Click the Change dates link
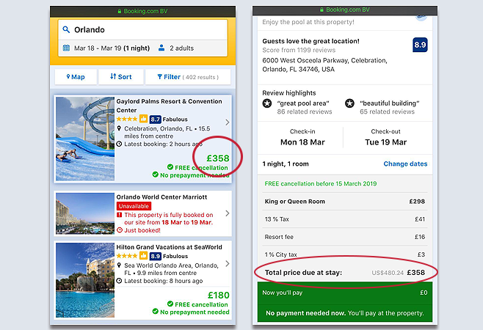 405,164
